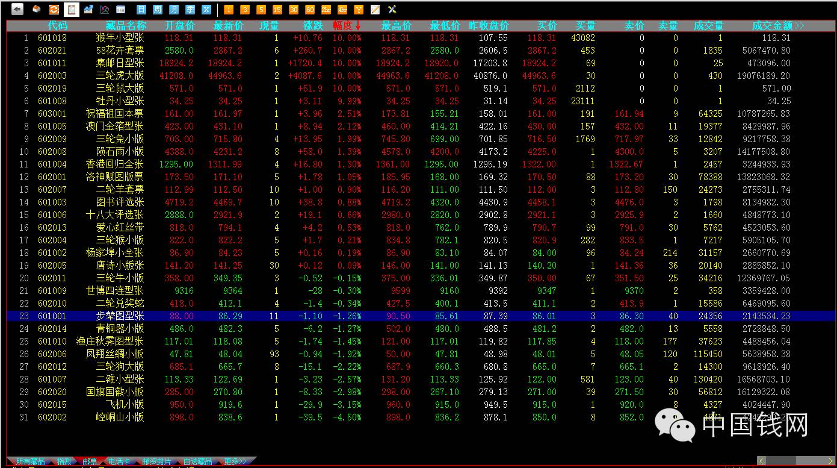
Task: Select the 祝福祖国本票 row name
Action: pyautogui.click(x=115, y=114)
